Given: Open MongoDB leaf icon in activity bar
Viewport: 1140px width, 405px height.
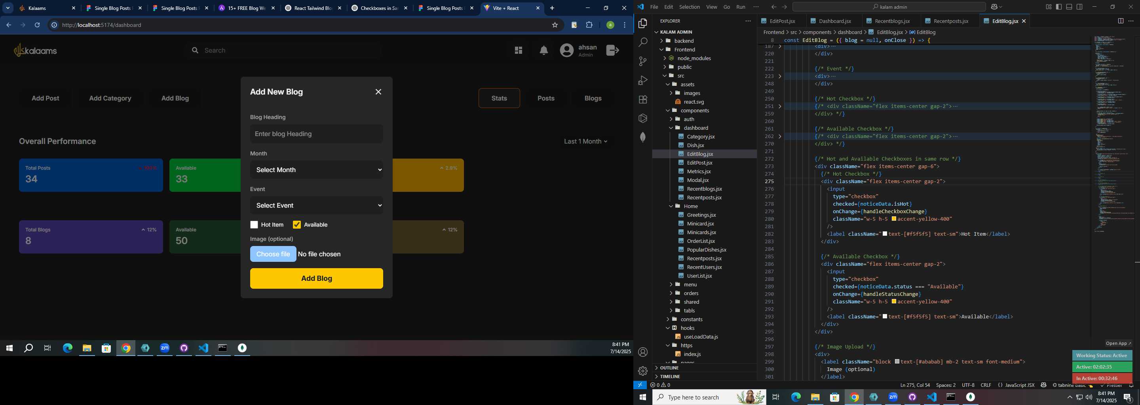Looking at the screenshot, I should [643, 137].
